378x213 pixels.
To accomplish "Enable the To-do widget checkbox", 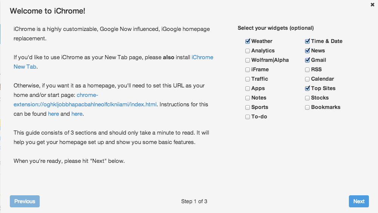I will [248, 116].
